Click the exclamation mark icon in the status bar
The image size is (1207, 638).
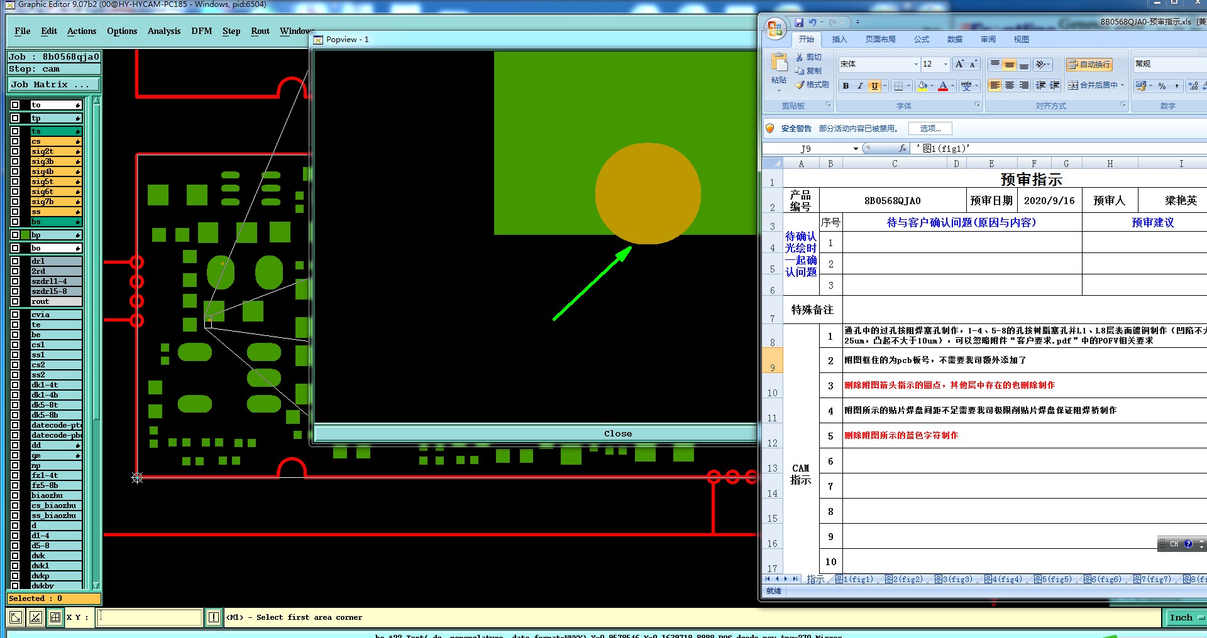(214, 617)
